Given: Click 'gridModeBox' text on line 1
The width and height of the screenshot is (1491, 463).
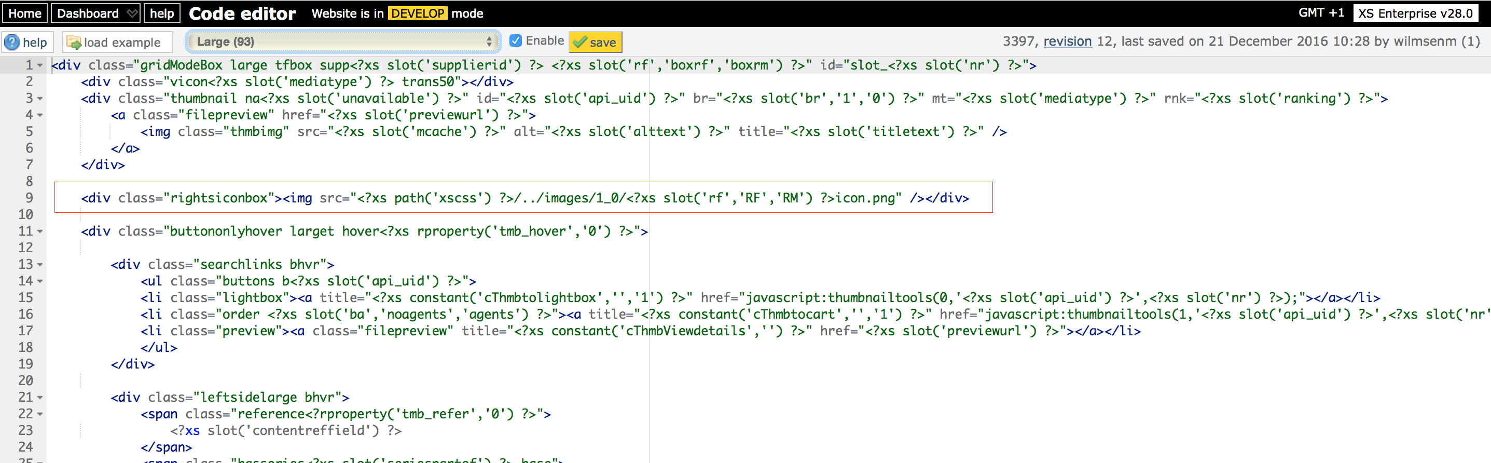Looking at the screenshot, I should 181,65.
